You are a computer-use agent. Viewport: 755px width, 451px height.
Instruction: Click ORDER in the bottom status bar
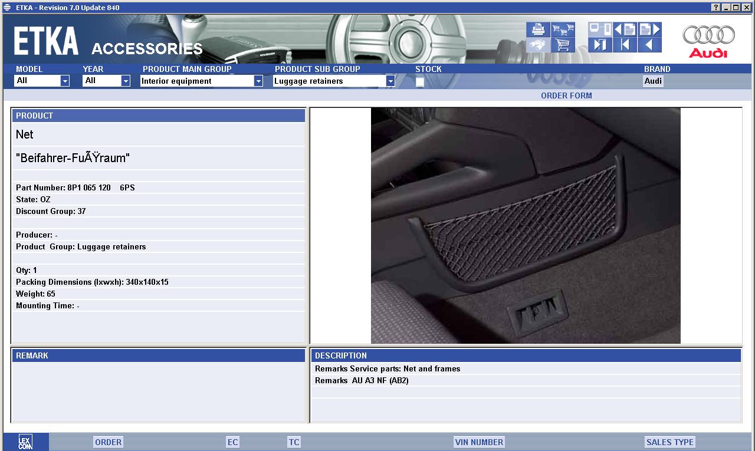tap(109, 442)
